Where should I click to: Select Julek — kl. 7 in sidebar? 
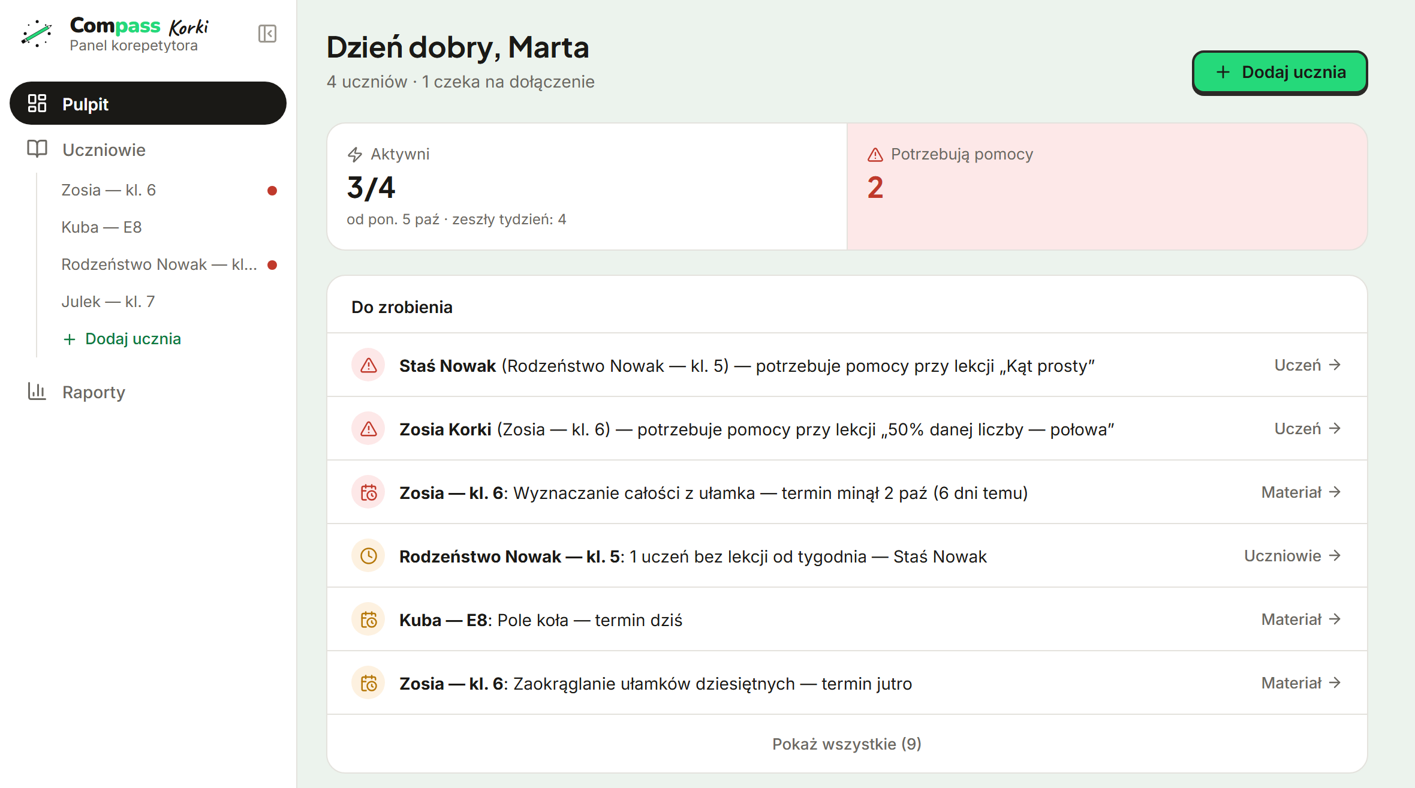point(161,302)
